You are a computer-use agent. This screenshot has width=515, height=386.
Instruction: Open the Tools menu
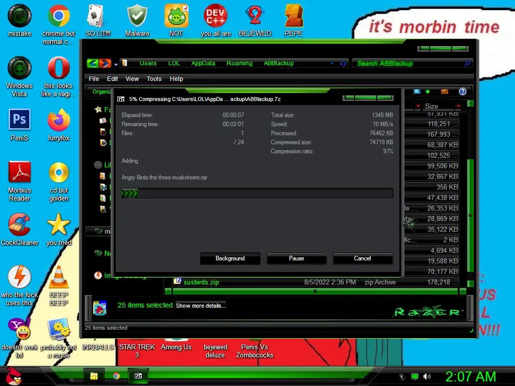154,79
